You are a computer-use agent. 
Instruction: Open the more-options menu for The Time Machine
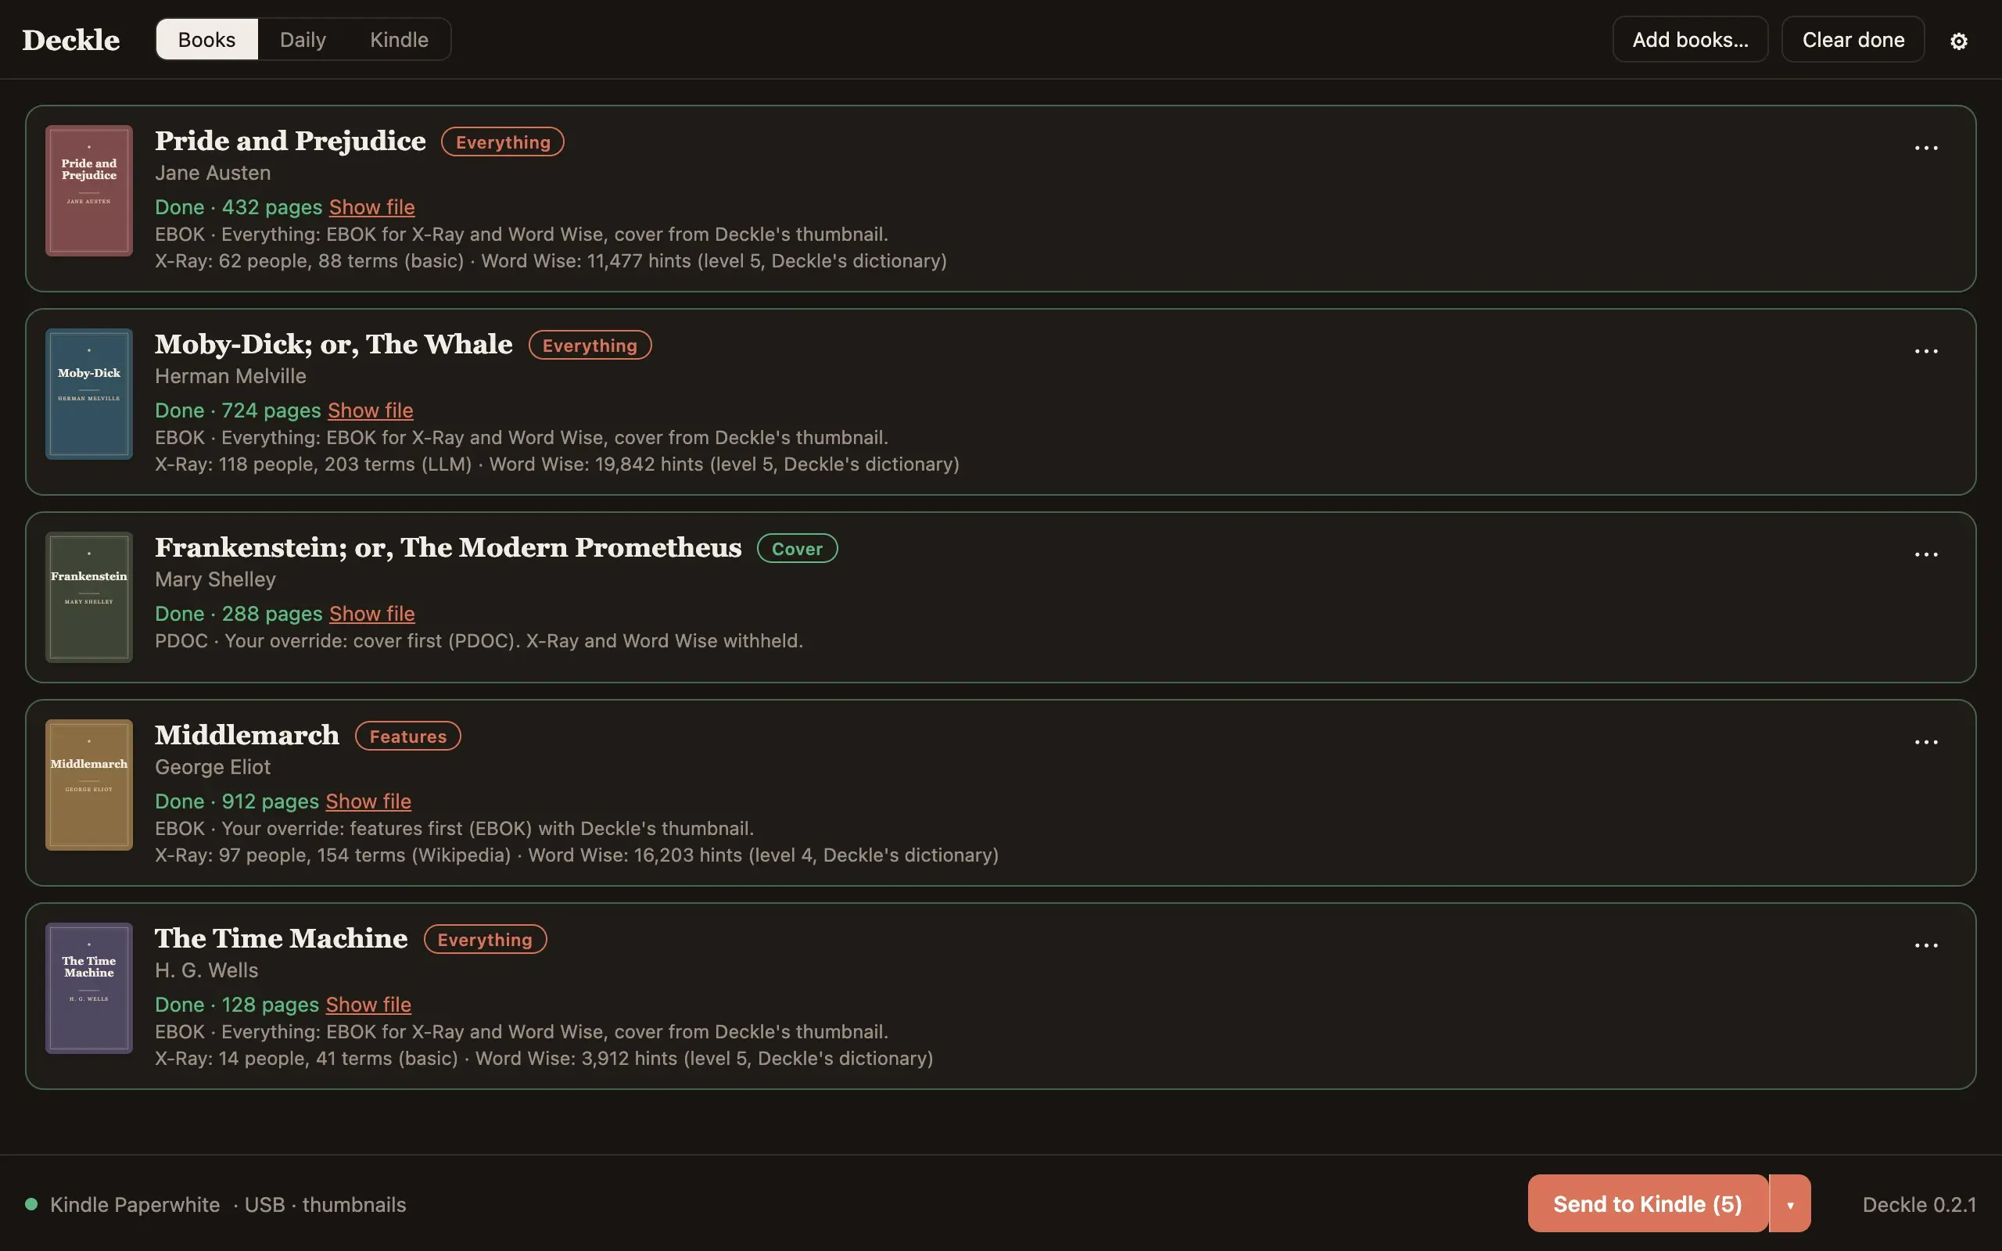tap(1926, 946)
